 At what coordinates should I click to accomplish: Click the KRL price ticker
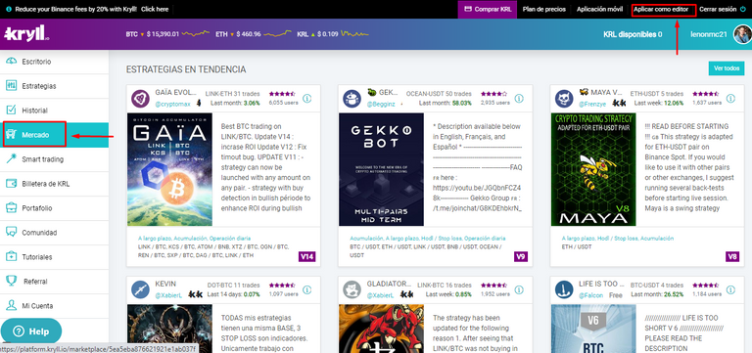333,34
